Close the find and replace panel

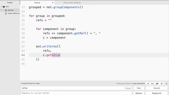click(x=167, y=84)
